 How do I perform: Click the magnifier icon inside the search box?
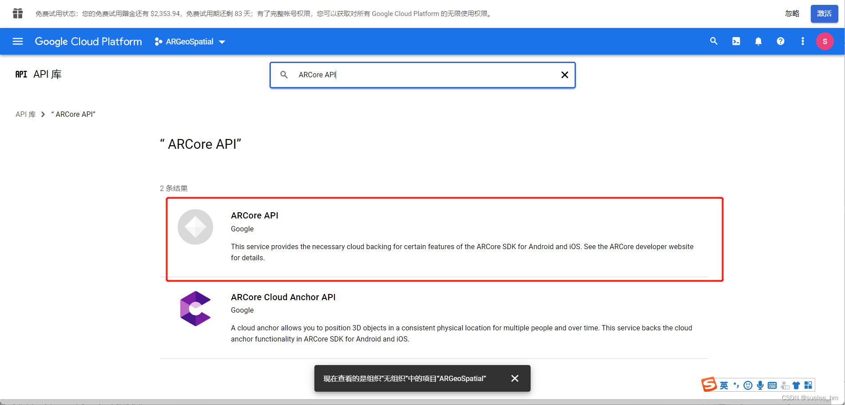[x=284, y=75]
